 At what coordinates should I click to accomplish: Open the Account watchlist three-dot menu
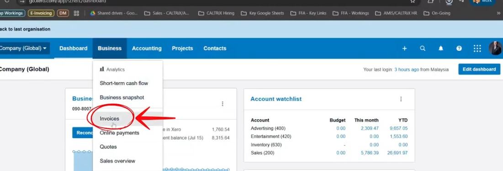coord(401,99)
